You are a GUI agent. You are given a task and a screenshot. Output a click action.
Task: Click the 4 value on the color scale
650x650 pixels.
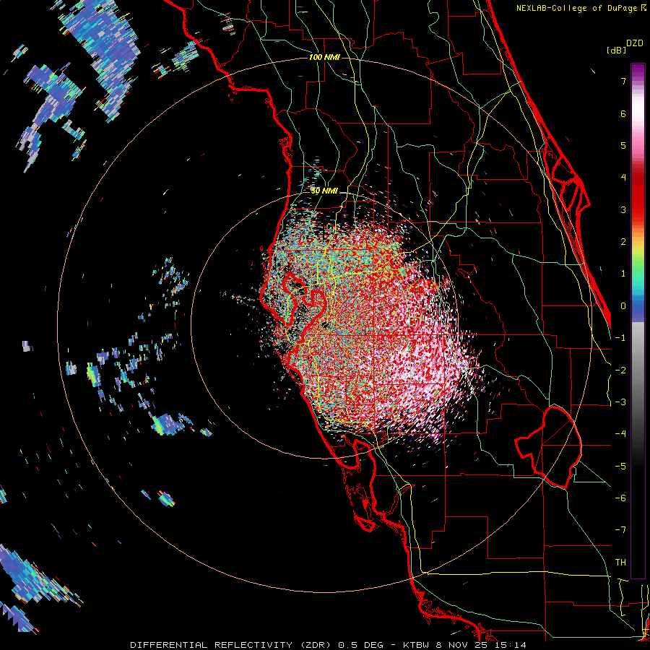pyautogui.click(x=623, y=178)
